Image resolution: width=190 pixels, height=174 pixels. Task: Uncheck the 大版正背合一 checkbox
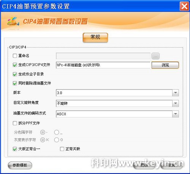click(x=15, y=149)
